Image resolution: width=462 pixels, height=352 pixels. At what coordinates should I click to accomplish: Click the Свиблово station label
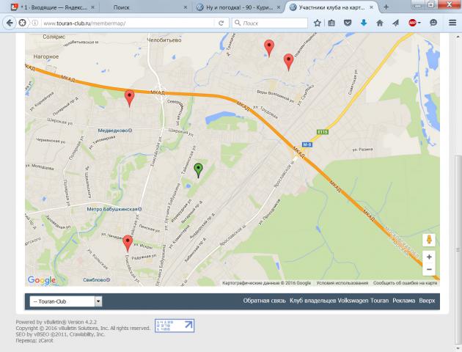tap(96, 279)
